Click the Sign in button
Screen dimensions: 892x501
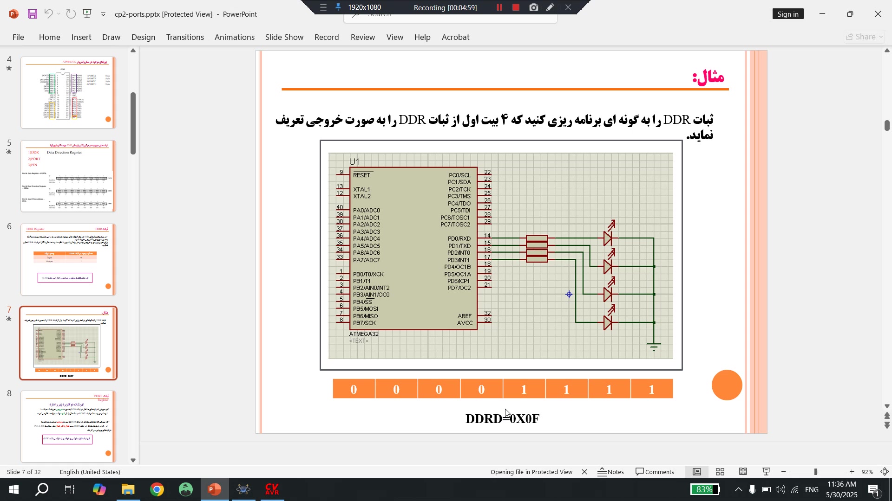click(x=788, y=14)
